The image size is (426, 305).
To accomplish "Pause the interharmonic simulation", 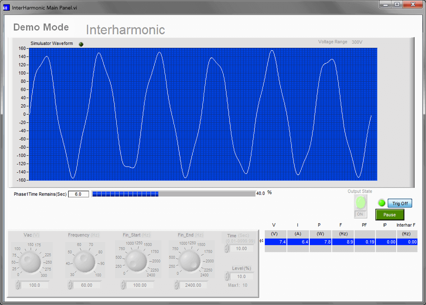I will (389, 215).
